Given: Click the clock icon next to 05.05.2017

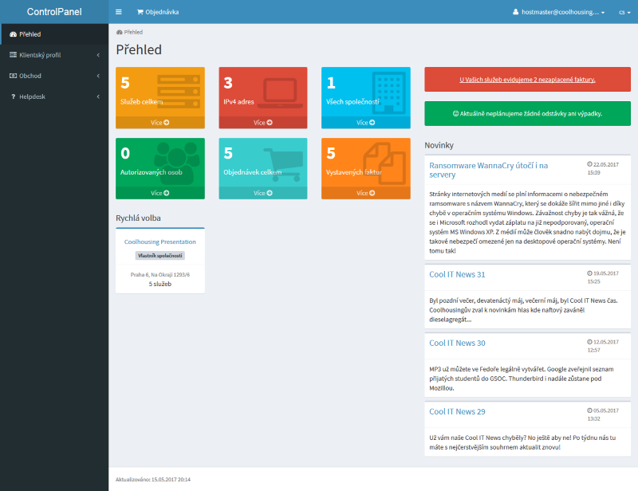Looking at the screenshot, I should (x=589, y=410).
